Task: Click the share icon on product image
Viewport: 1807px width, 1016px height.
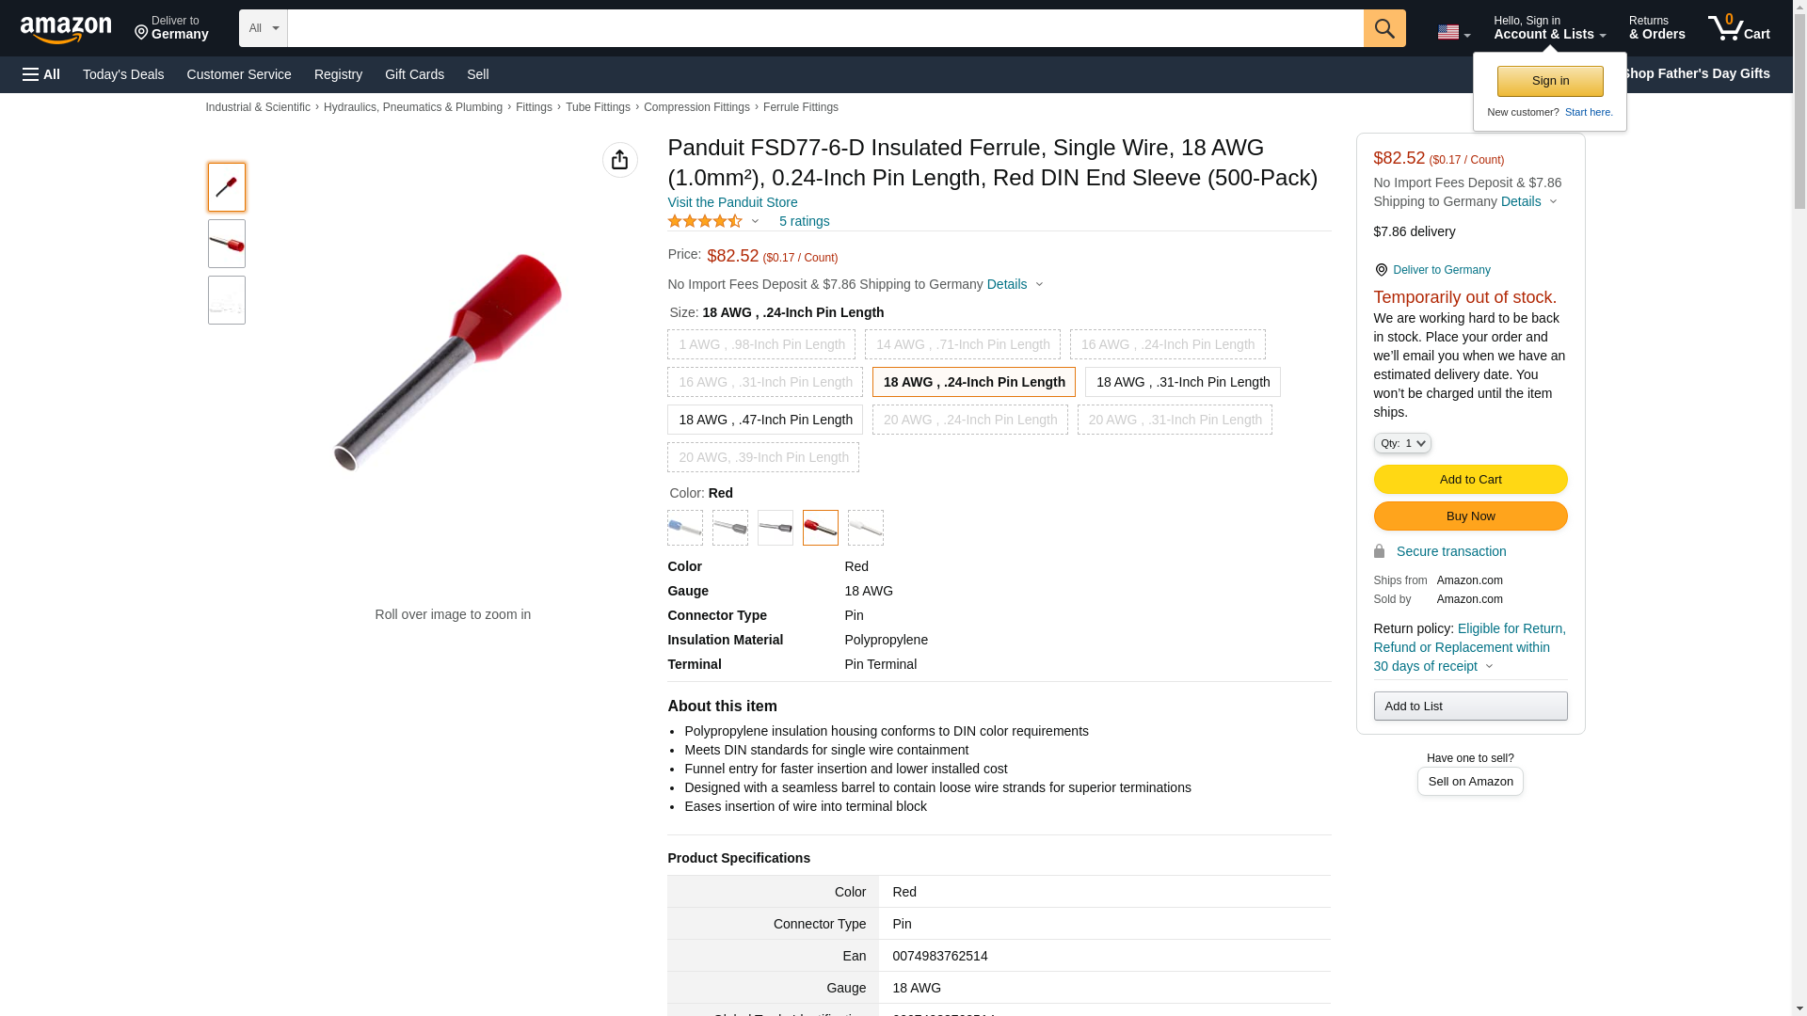Action: pos(619,160)
